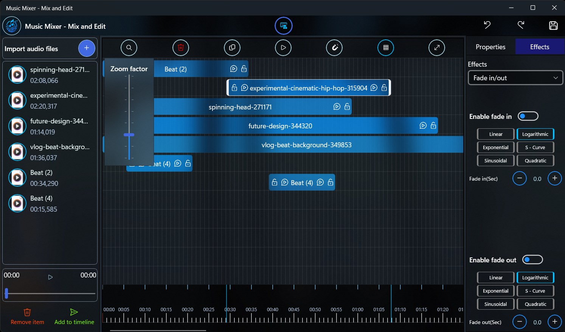Enable fade in with the toggle
This screenshot has width=565, height=332.
(528, 116)
